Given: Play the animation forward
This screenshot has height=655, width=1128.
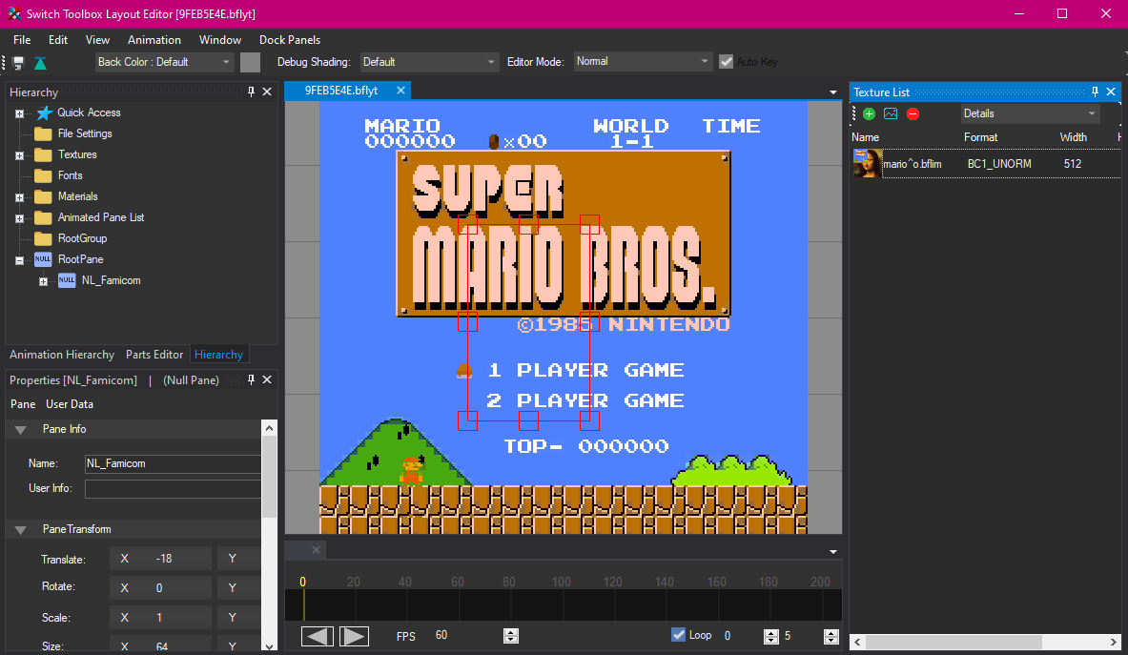Looking at the screenshot, I should click(x=353, y=636).
